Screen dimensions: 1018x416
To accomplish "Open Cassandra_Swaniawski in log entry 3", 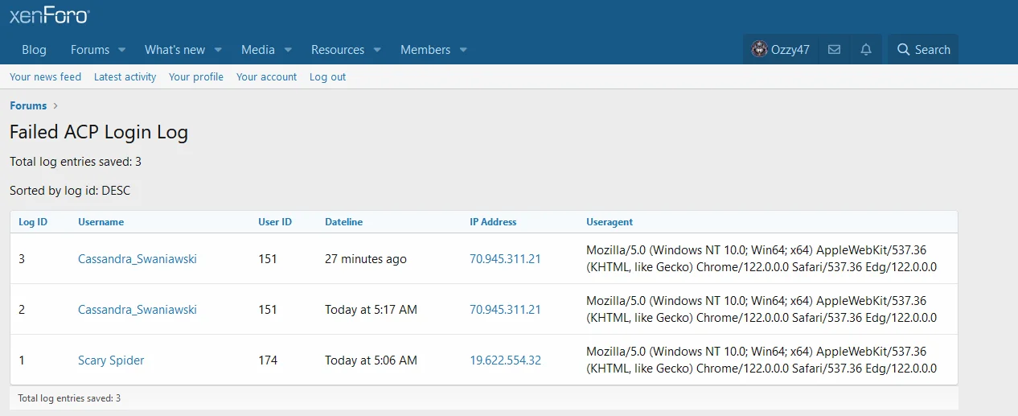I will pos(137,259).
